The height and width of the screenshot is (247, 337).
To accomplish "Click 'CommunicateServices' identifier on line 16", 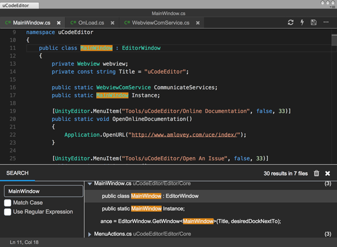I will pyautogui.click(x=184, y=87).
